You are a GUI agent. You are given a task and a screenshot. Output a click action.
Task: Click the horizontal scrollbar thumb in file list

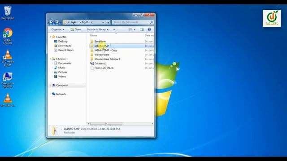coord(106,124)
